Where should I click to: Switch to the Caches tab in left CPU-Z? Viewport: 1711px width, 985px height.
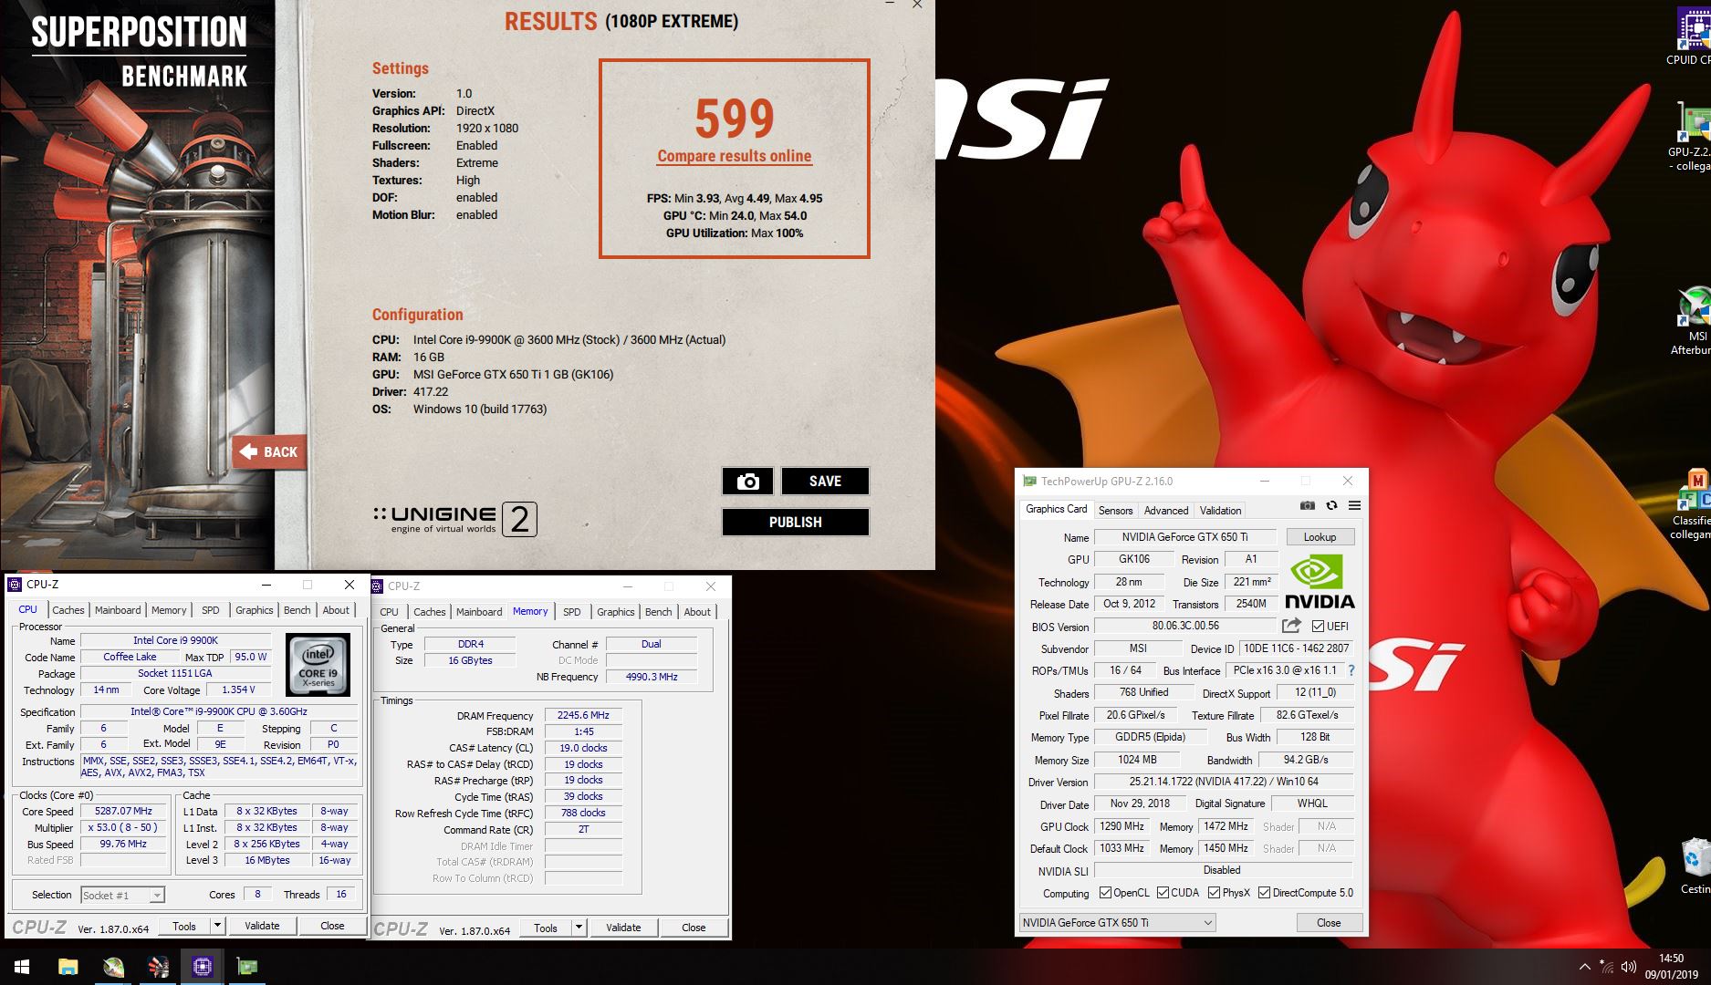coord(68,610)
